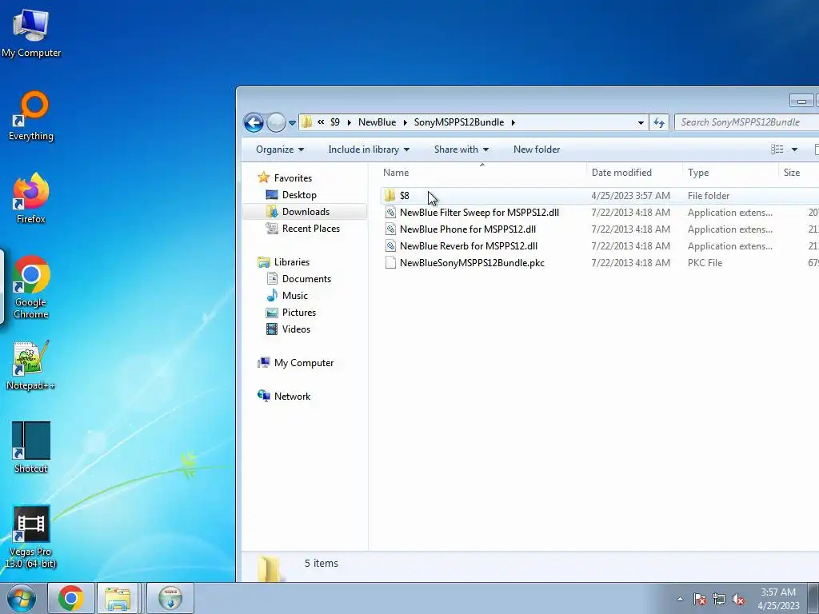Open Recent Places in Favorites
This screenshot has height=614, width=819.
pyautogui.click(x=311, y=228)
